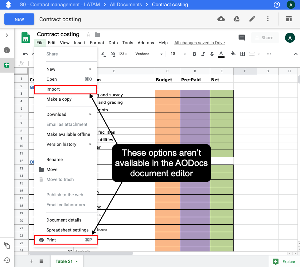Open the Tools menu

tap(128, 43)
